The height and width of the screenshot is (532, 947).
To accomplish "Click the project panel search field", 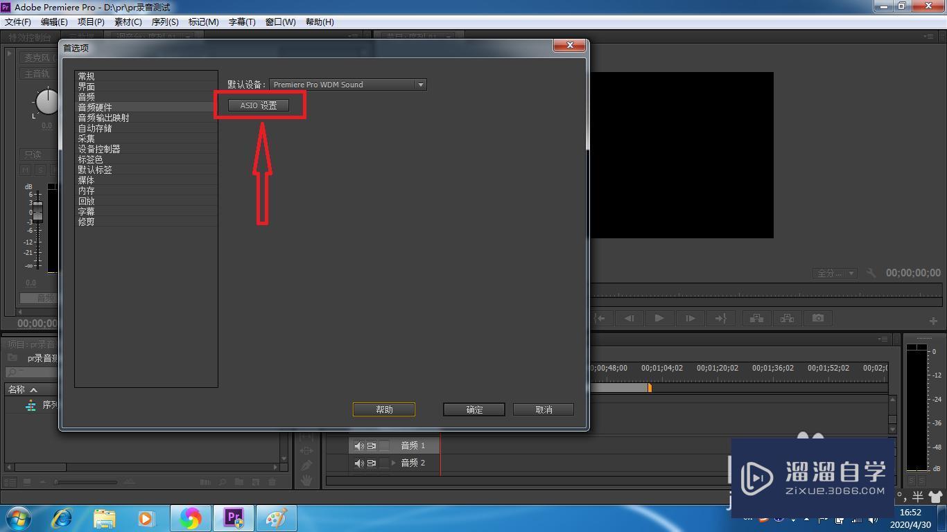I will 31,373.
